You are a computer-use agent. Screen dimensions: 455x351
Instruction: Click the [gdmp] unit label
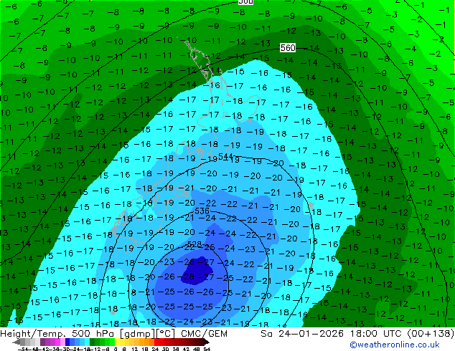(137, 334)
